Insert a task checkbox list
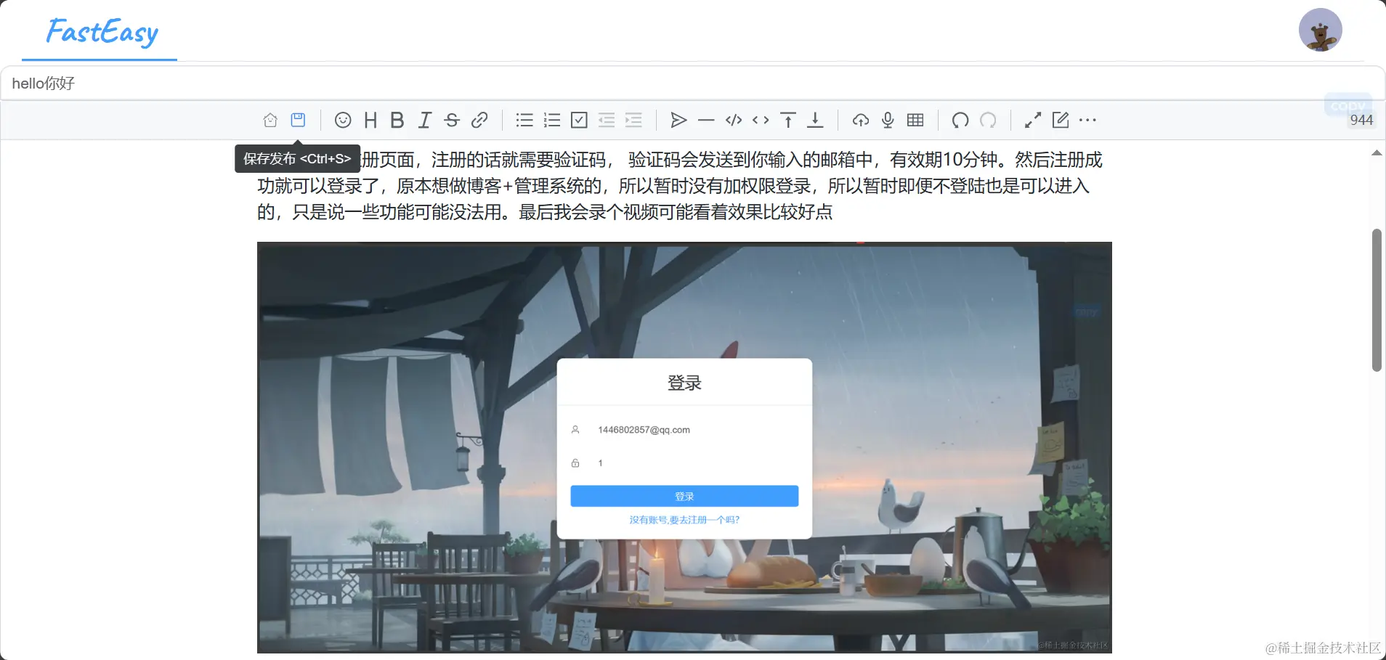The height and width of the screenshot is (660, 1386). click(x=579, y=120)
